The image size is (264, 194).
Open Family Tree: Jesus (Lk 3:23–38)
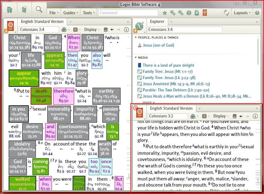pos(169,78)
